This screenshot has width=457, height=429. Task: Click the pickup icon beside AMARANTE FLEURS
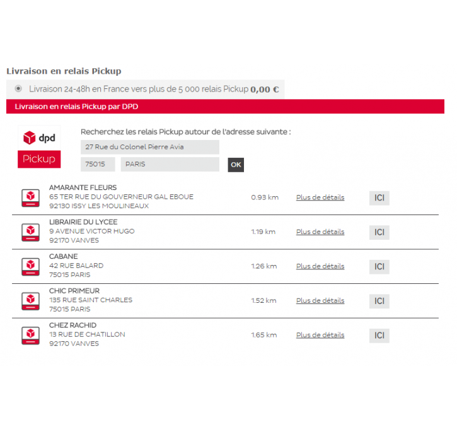[31, 197]
